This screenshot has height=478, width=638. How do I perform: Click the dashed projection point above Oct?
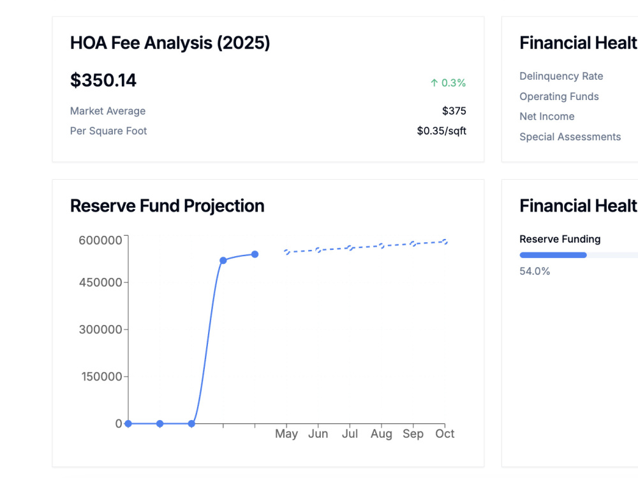point(445,242)
